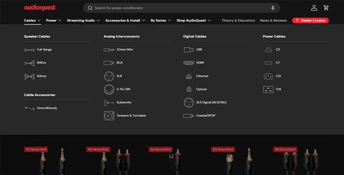Click the C19 power connector icon

click(x=268, y=90)
